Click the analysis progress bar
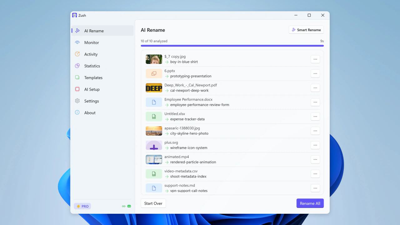Screen dimensions: 400x225 tap(232, 46)
